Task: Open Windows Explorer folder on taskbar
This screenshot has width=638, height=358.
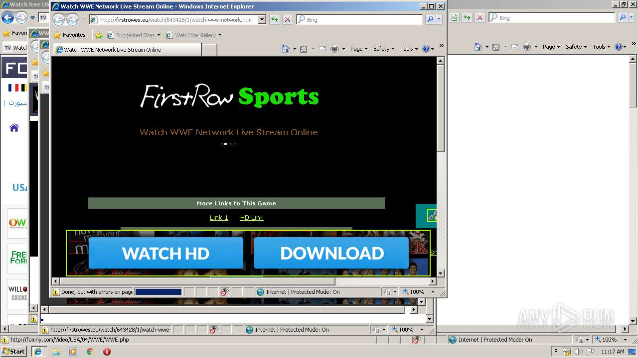Action: (56, 352)
